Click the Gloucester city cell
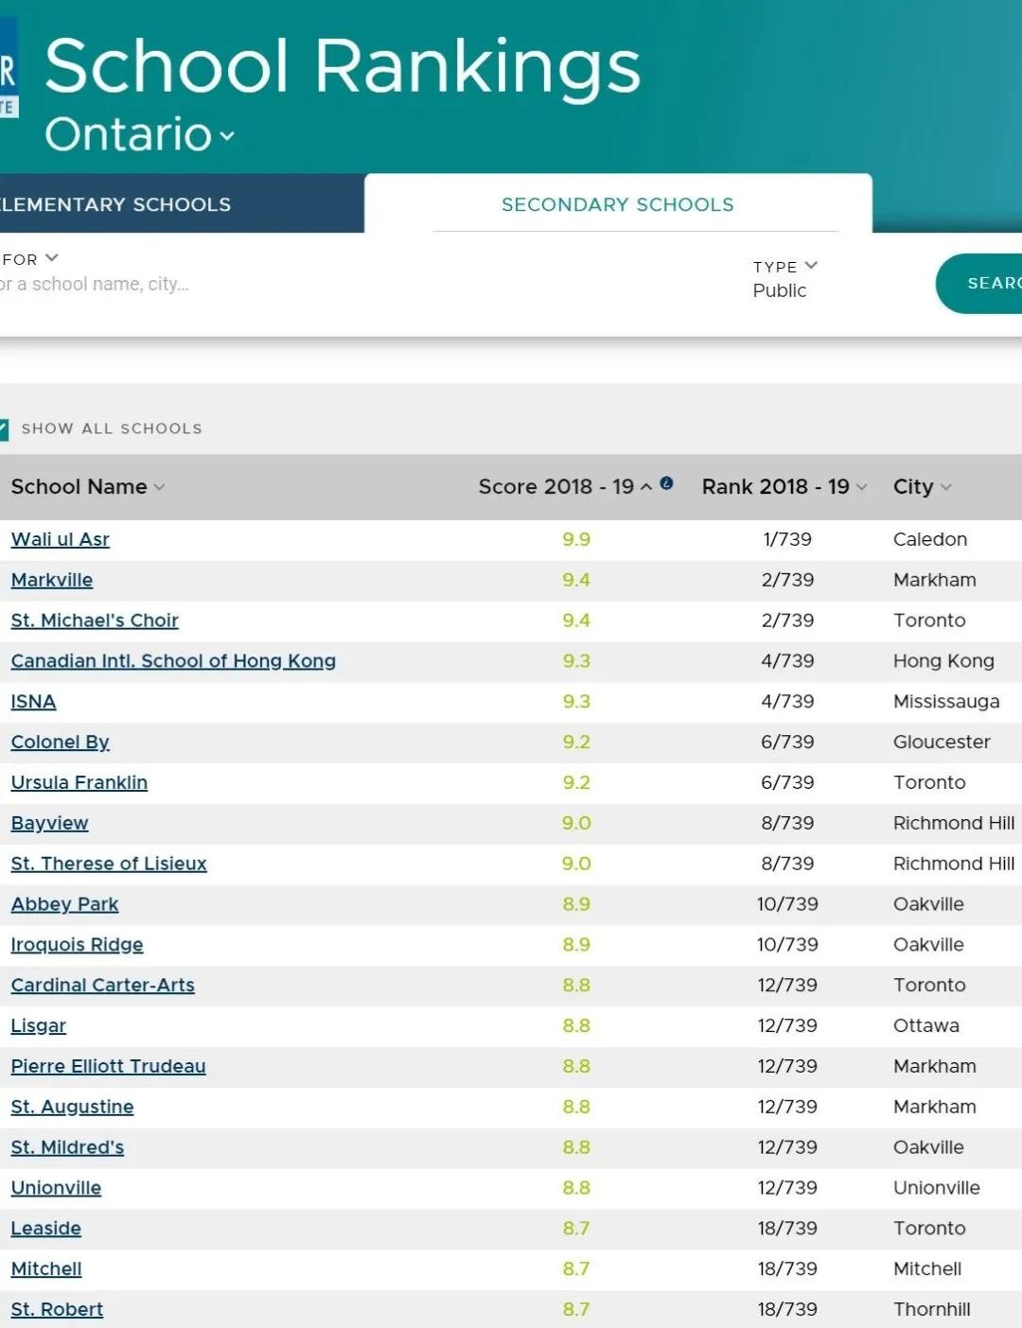This screenshot has width=1022, height=1328. (942, 743)
